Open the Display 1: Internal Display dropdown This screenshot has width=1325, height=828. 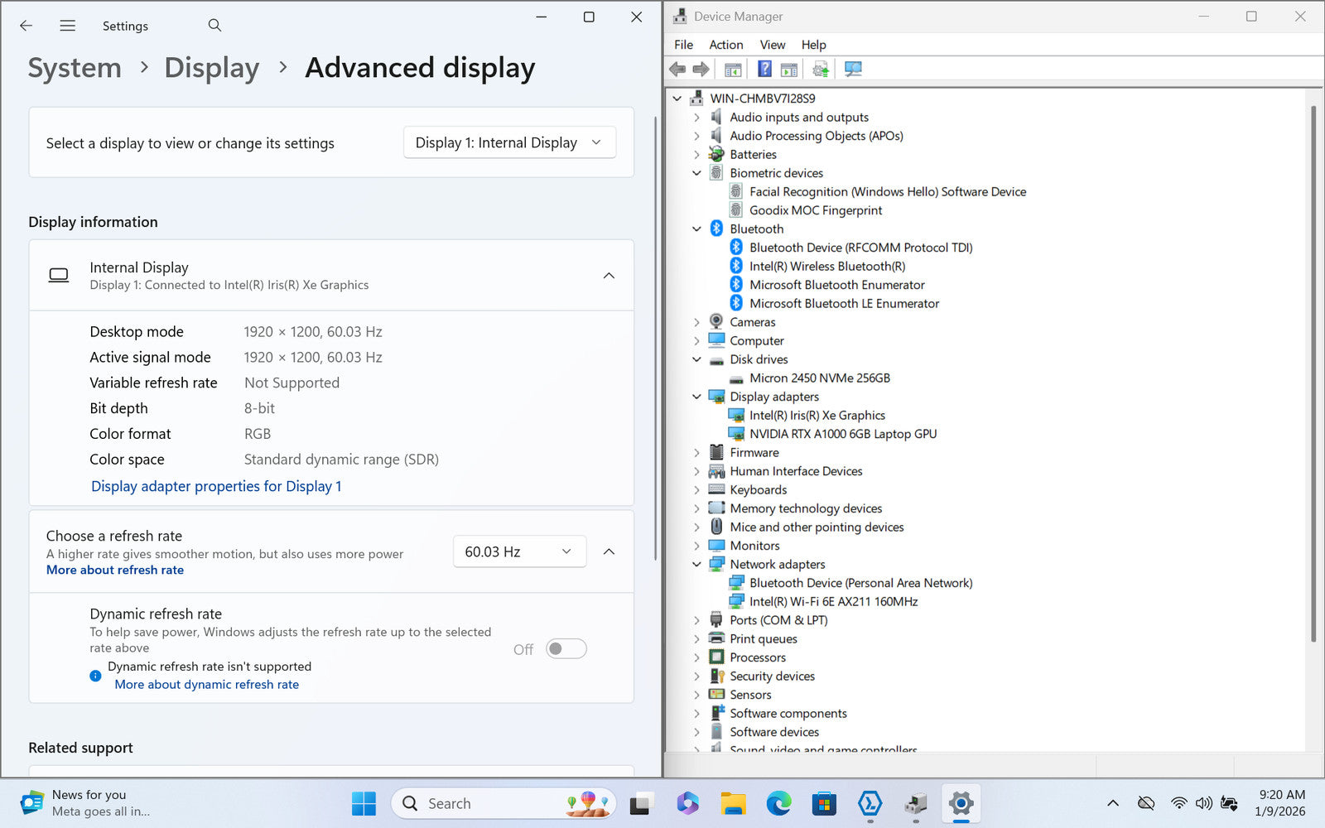point(509,142)
